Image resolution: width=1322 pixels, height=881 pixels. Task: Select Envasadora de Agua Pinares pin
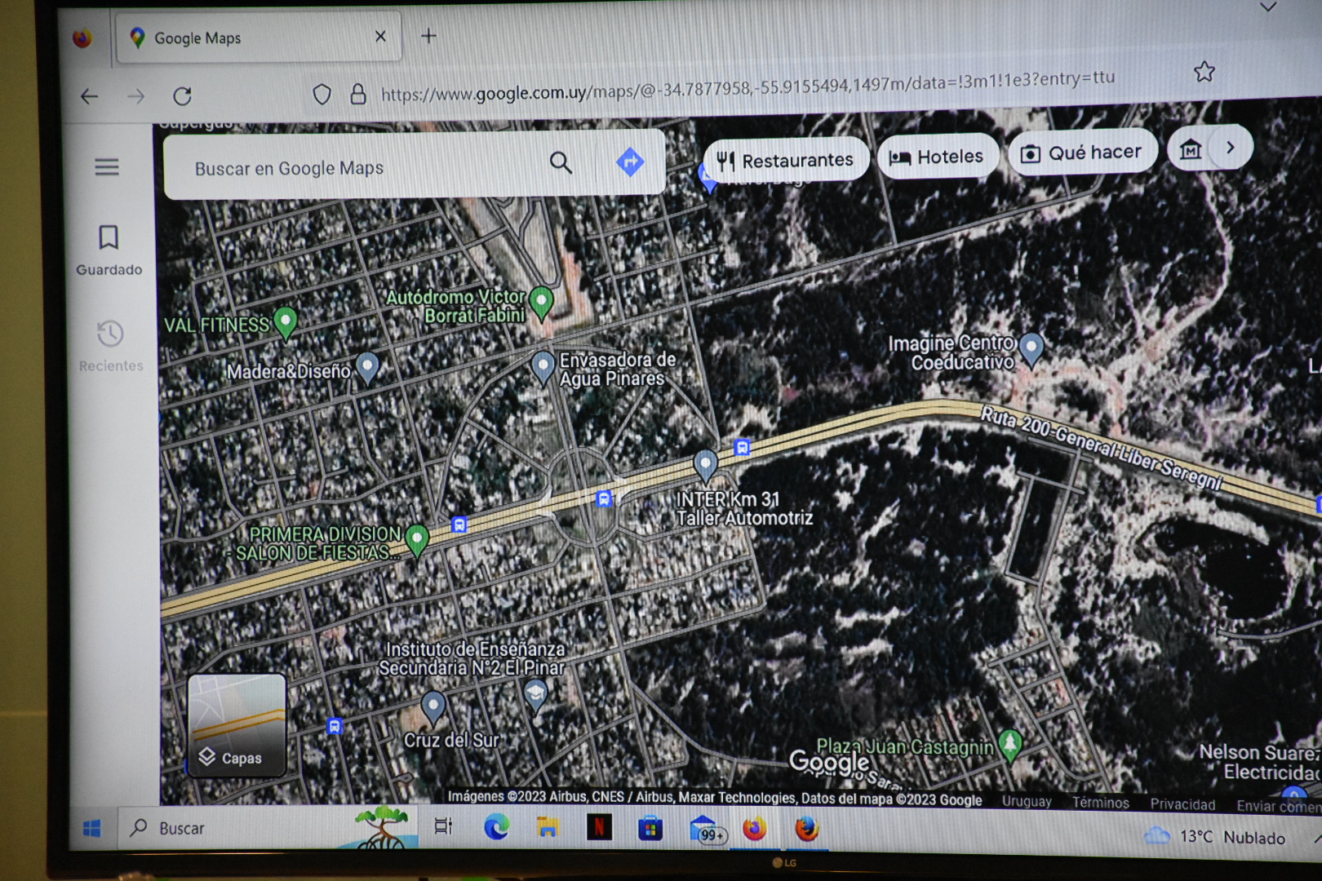click(543, 367)
